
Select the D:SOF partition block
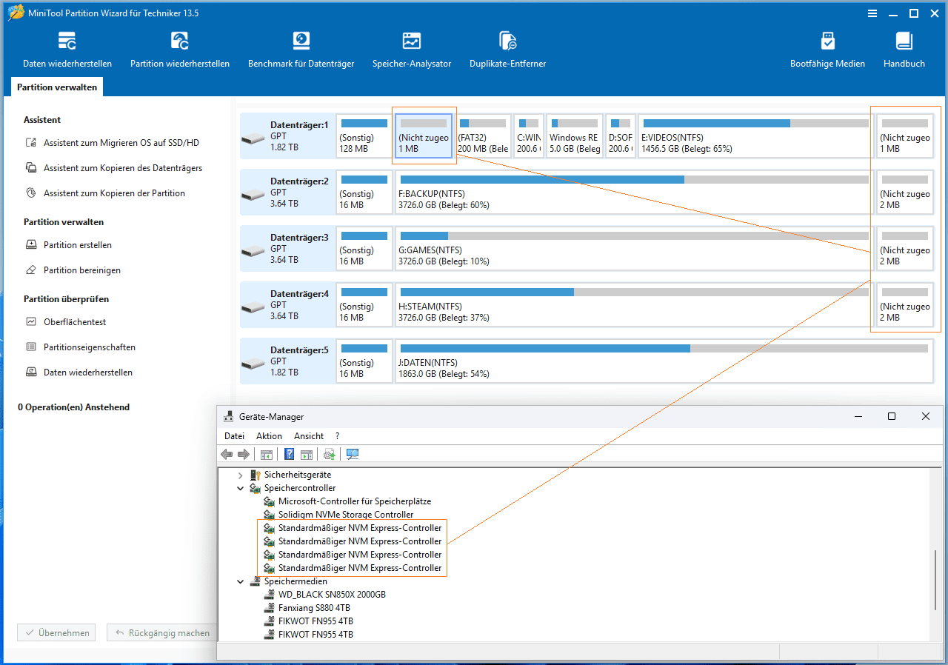tap(621, 136)
